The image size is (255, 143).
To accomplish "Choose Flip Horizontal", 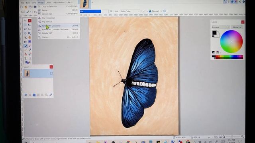I will click(59, 18).
